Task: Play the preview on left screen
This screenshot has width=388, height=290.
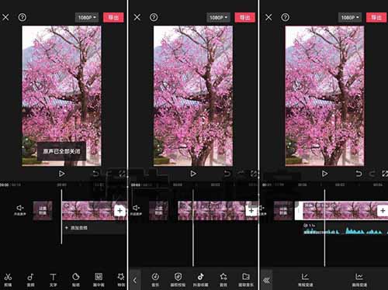Action: [x=61, y=174]
